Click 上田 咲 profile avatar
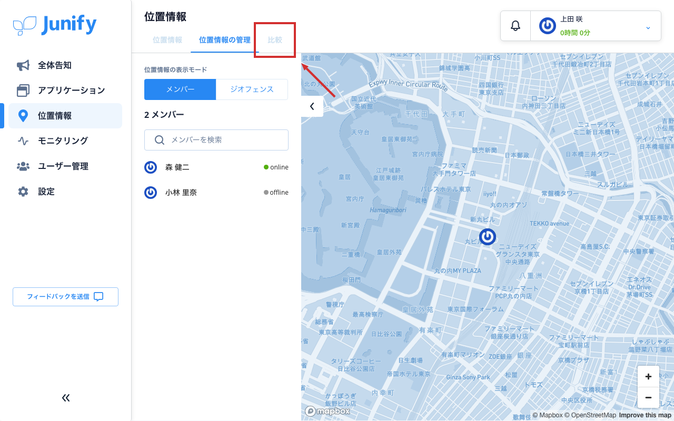The width and height of the screenshot is (674, 421). (x=548, y=26)
